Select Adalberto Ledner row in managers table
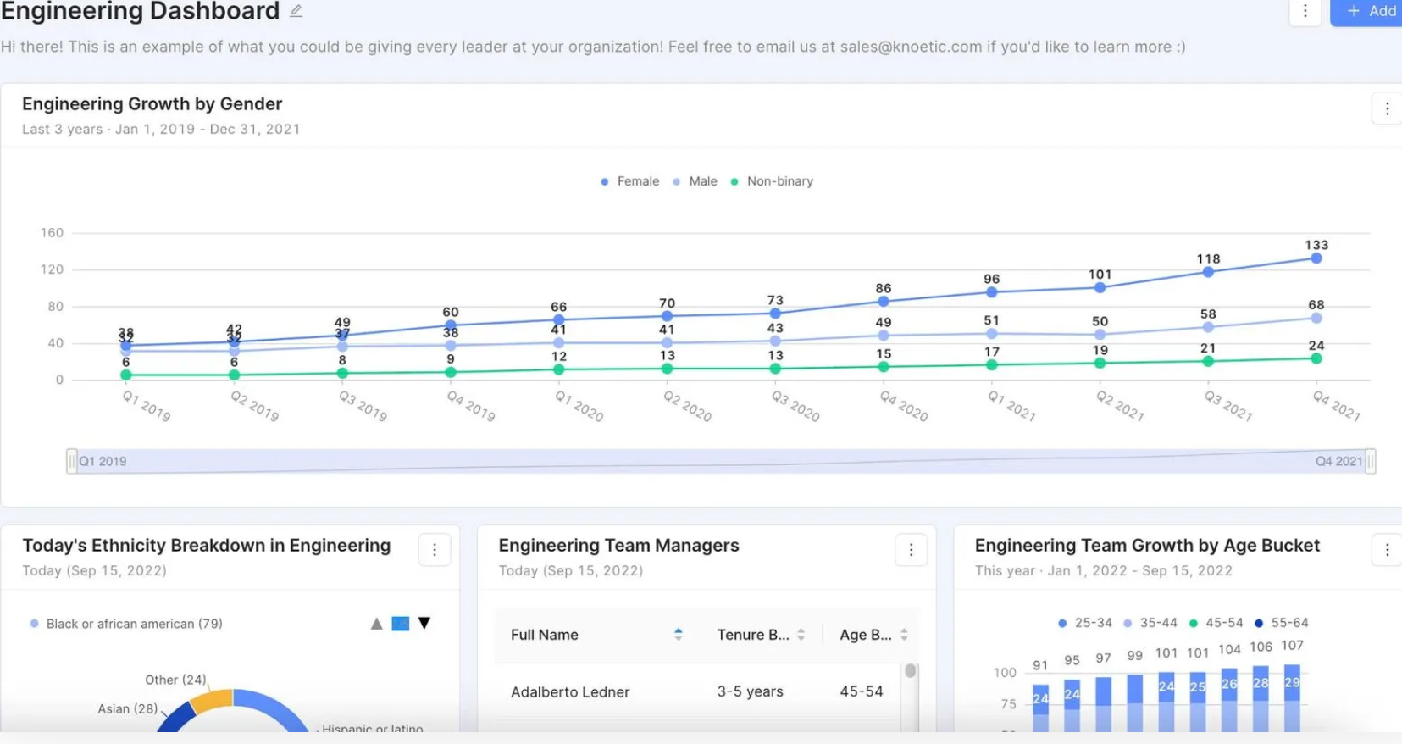 (x=698, y=692)
